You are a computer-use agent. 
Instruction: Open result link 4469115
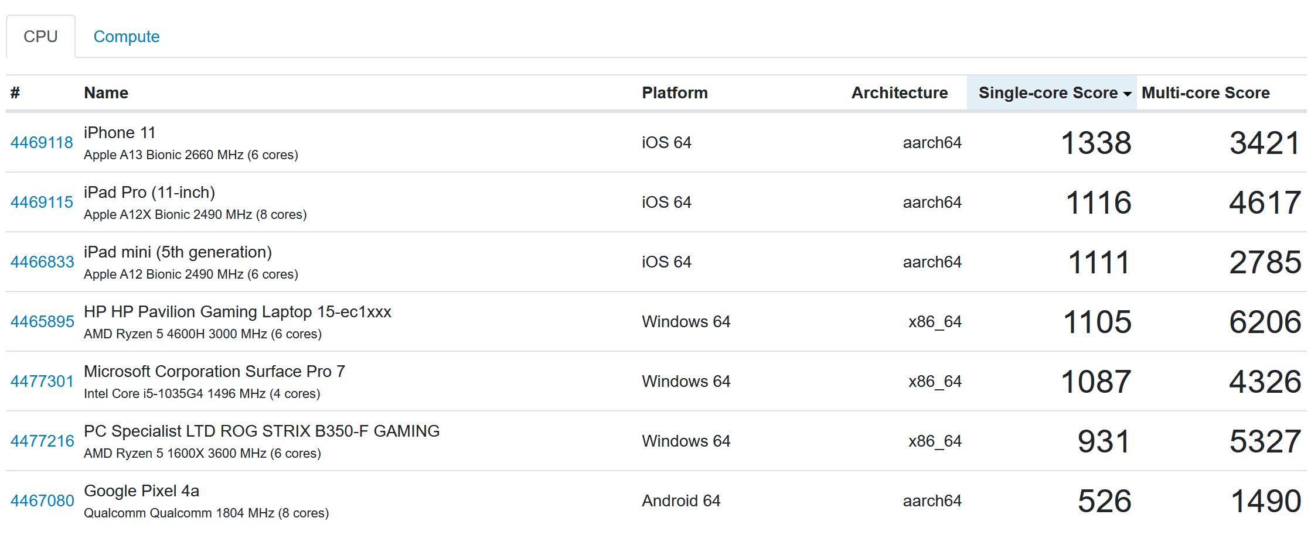pyautogui.click(x=42, y=202)
